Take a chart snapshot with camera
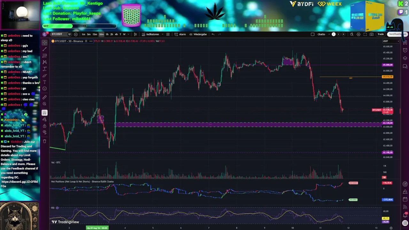Viewport: 409px width, 230px height. click(x=372, y=34)
